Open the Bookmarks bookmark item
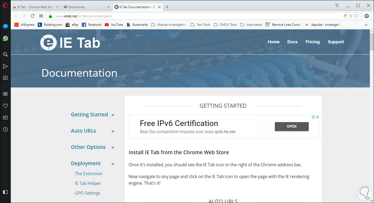 (x=137, y=25)
